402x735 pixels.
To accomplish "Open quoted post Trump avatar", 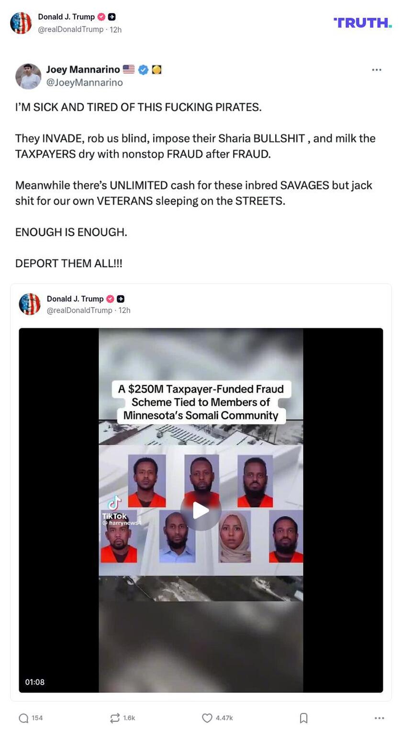I will pos(30,304).
